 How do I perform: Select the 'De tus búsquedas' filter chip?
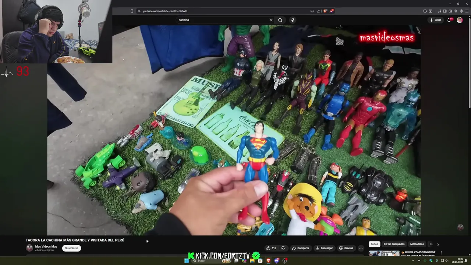(x=394, y=244)
